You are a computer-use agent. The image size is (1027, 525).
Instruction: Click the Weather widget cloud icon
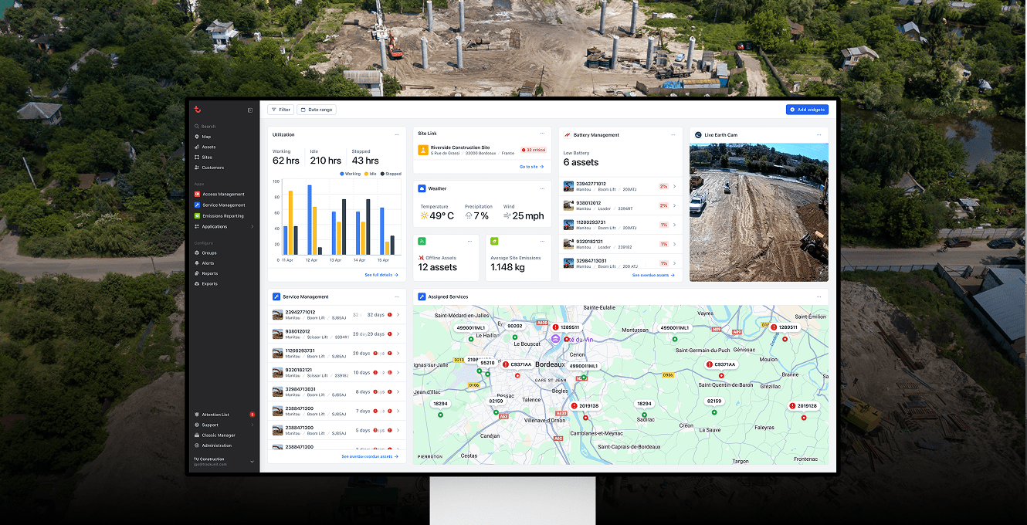422,188
